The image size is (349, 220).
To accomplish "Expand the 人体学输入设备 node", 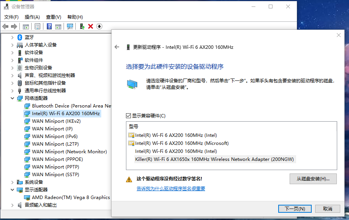I will click(x=13, y=45).
